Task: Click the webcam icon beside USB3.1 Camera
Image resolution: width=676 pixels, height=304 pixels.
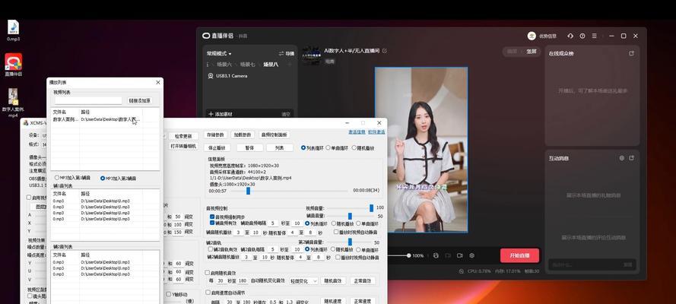Action: pyautogui.click(x=211, y=76)
